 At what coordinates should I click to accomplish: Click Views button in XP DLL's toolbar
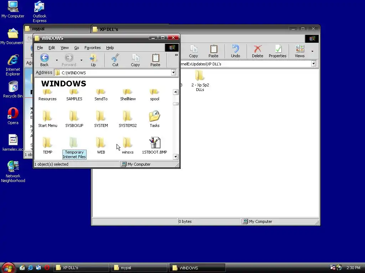coord(299,51)
